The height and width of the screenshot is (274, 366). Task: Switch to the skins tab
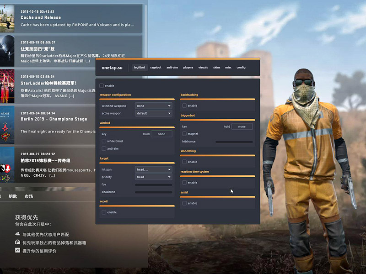(x=216, y=68)
